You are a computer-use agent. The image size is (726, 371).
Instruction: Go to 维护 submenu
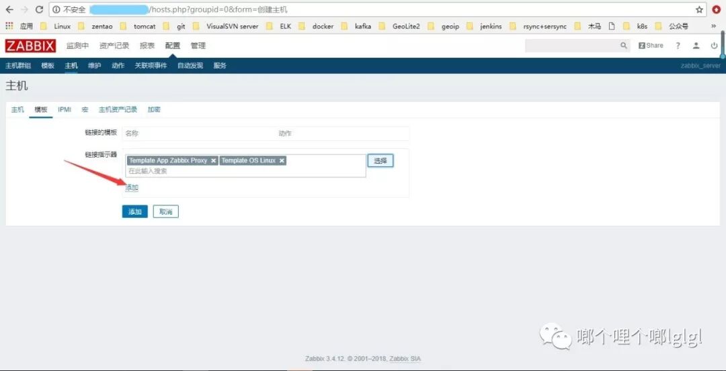95,66
